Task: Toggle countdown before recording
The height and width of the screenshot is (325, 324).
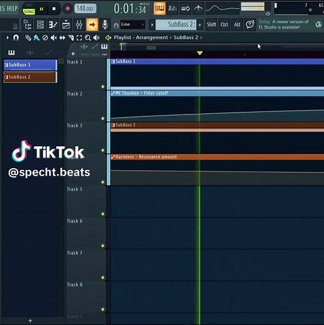Action: (173, 8)
